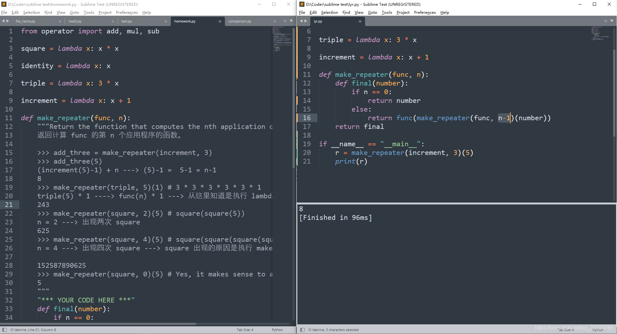Open Tools menu in homework.py window

coord(89,13)
